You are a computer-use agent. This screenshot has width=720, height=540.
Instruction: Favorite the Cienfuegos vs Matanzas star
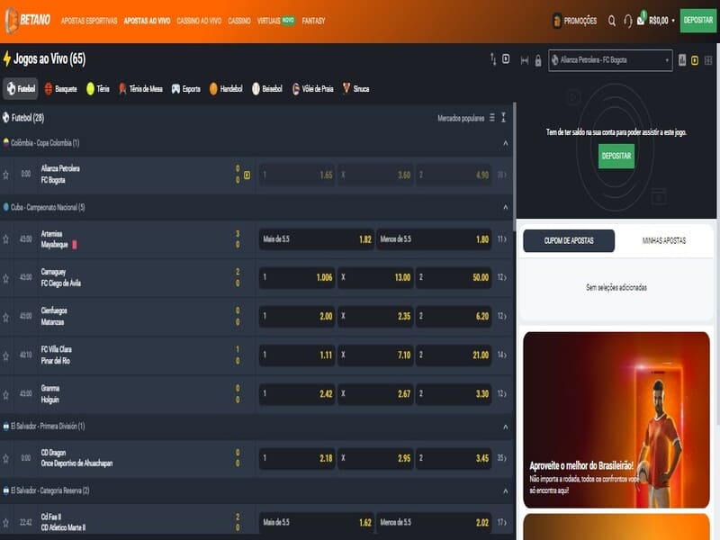[x=6, y=317]
